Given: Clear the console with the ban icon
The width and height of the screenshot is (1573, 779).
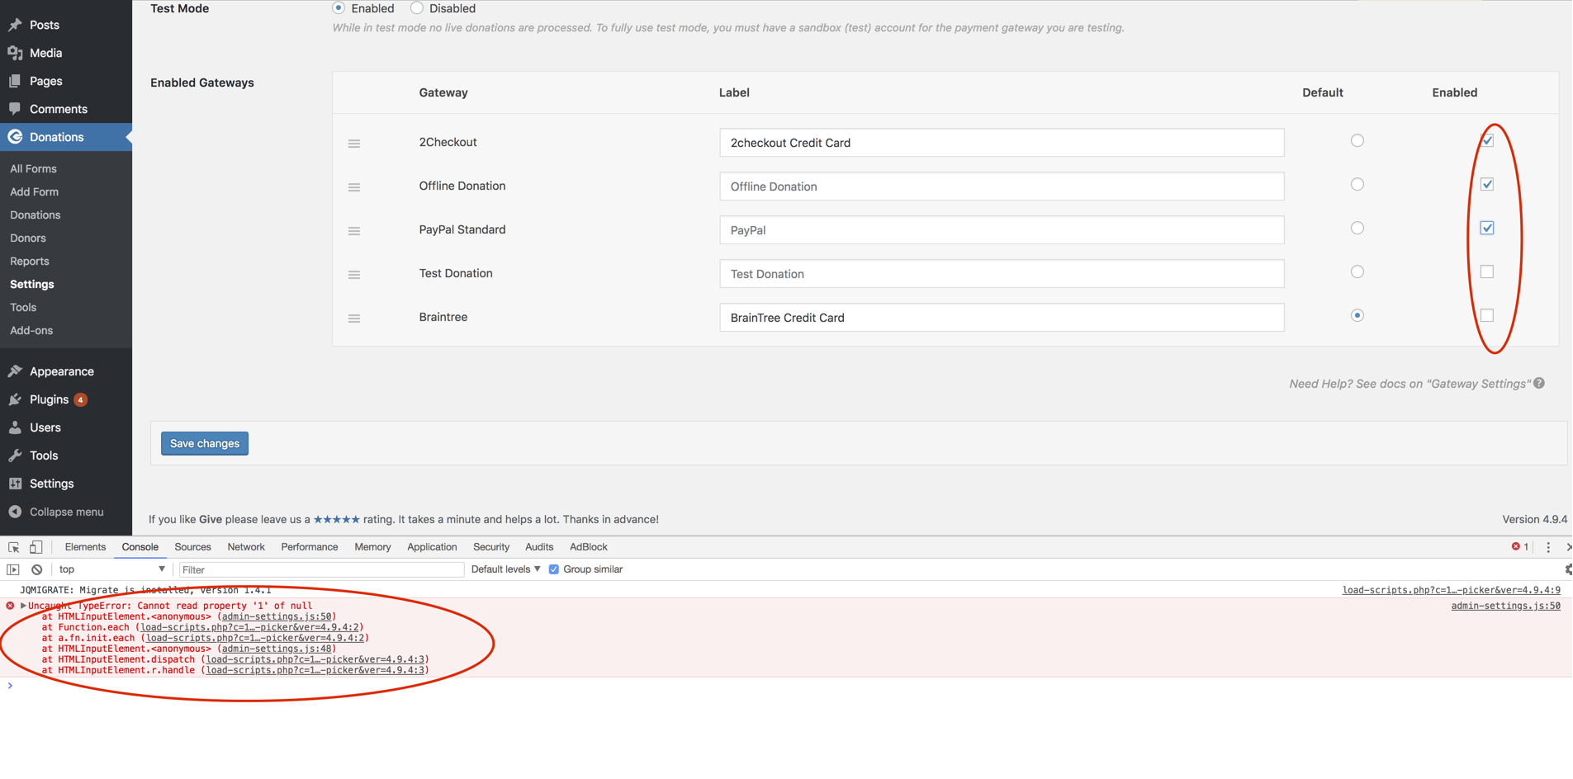Looking at the screenshot, I should pyautogui.click(x=37, y=569).
